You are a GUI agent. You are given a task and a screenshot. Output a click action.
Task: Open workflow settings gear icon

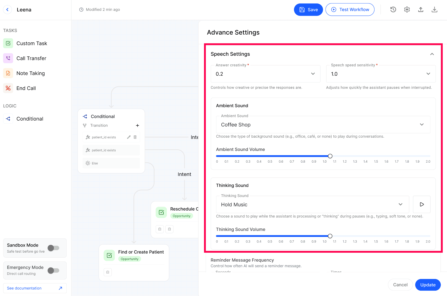pos(407,10)
